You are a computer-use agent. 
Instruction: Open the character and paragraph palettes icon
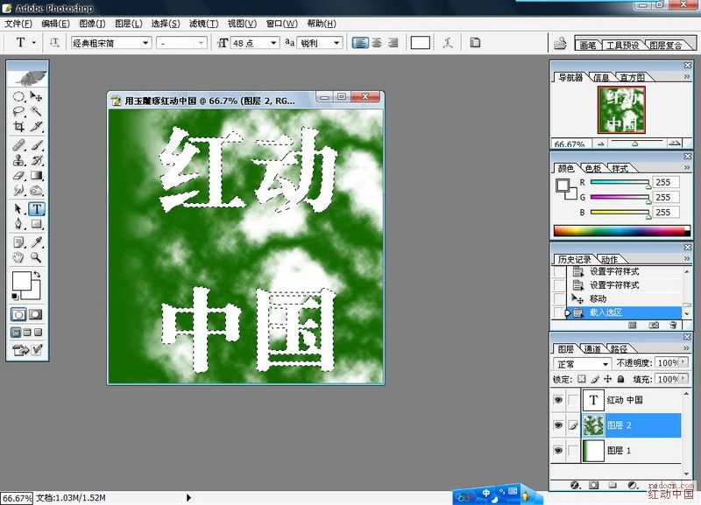point(475,43)
